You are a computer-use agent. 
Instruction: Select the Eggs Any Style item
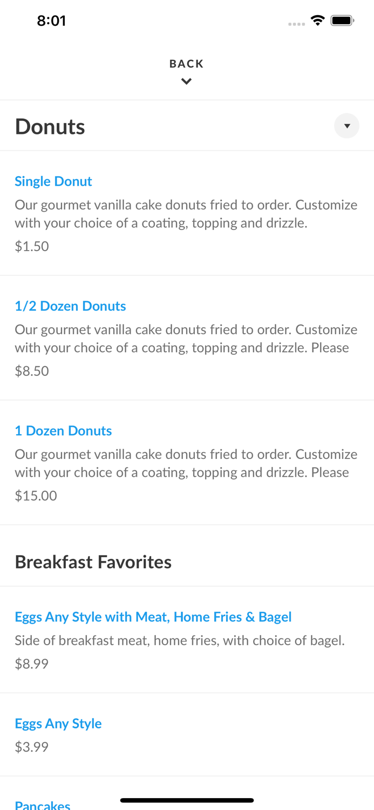[x=58, y=723]
